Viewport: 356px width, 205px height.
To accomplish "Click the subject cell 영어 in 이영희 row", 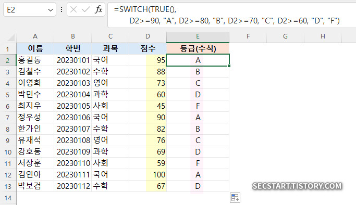I will [111, 83].
